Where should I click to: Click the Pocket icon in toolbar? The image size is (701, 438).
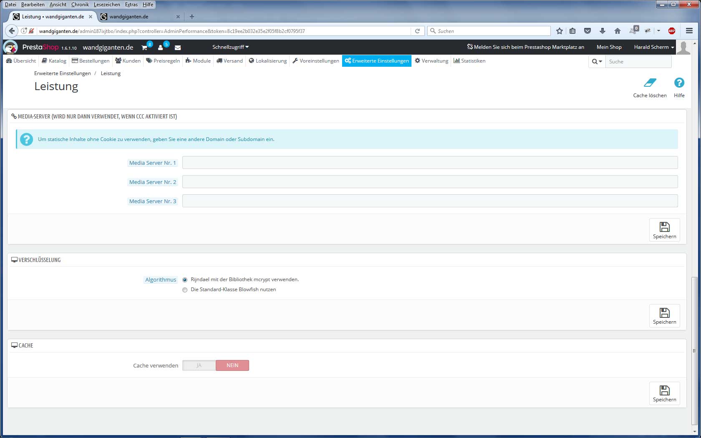(x=588, y=31)
